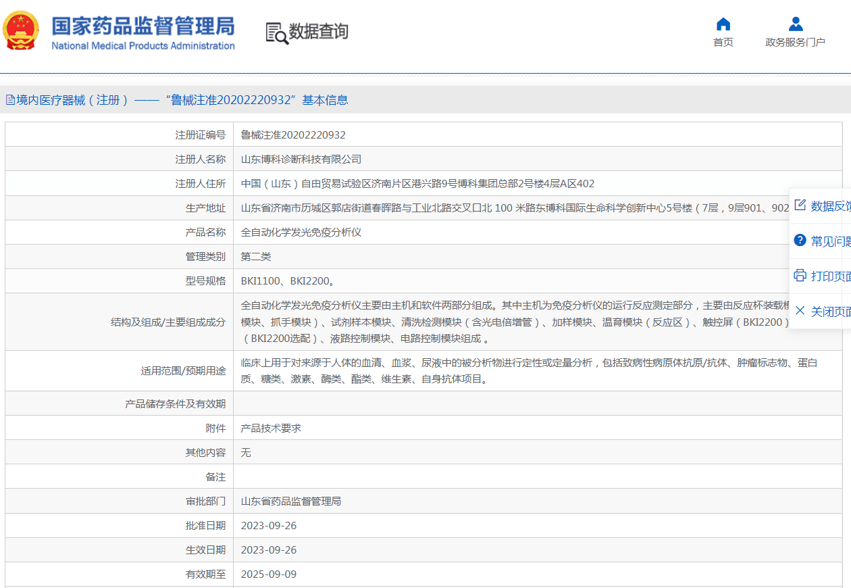Open the 首页 link
This screenshot has width=851, height=588.
(x=723, y=42)
